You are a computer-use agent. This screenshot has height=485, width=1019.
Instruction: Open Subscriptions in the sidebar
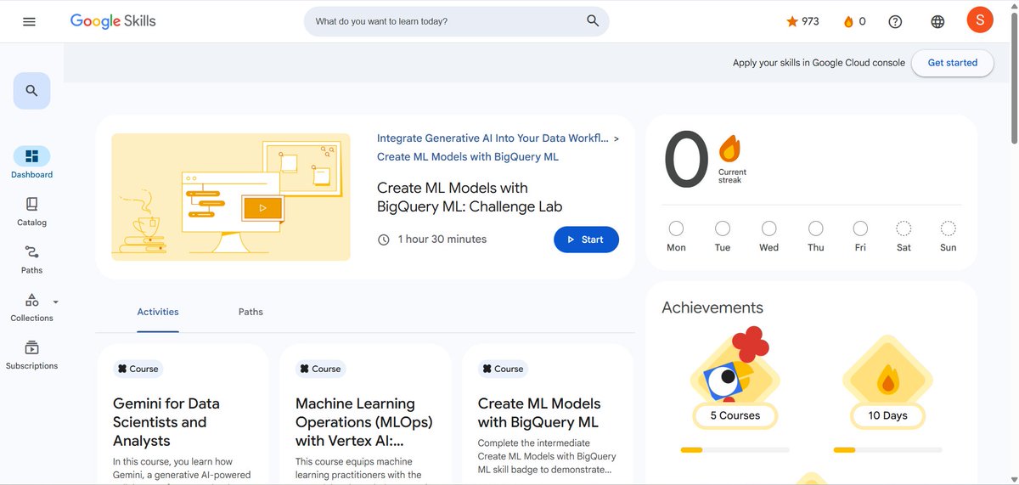click(31, 355)
